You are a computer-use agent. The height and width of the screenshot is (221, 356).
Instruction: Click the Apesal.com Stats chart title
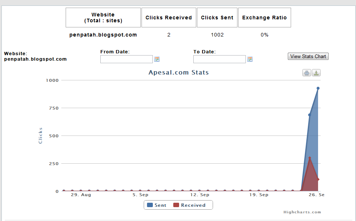click(x=178, y=72)
